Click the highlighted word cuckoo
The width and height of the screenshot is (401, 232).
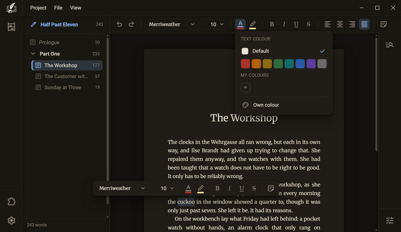[186, 202]
